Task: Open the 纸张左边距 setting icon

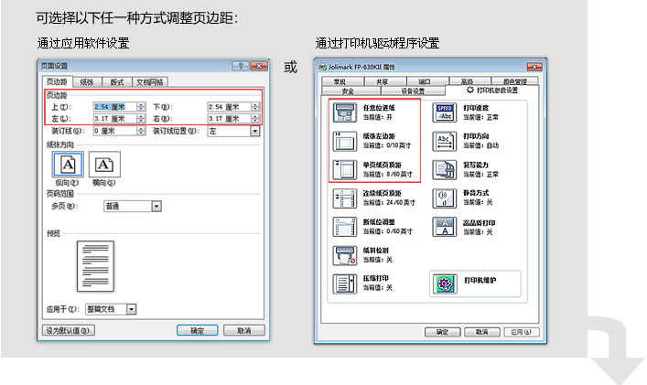Action: click(x=344, y=140)
